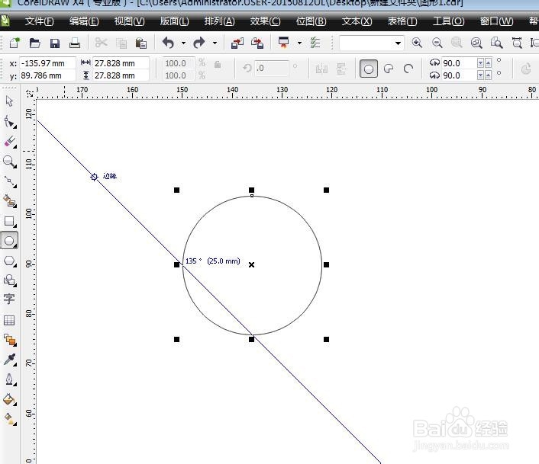
Task: Click the x position field -135.97 mm
Action: pos(47,63)
